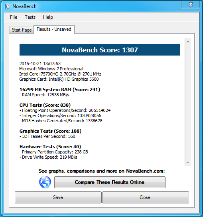
Task: Click the scrollbar up arrow
Action: [x=188, y=42]
